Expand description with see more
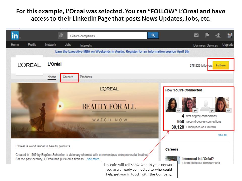This screenshot has height=181, width=242. (x=93, y=159)
